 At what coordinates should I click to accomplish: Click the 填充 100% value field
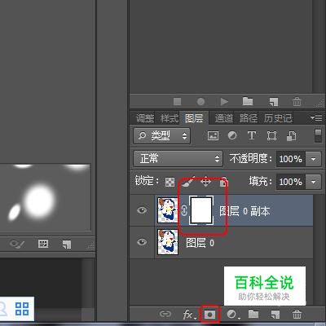point(291,182)
